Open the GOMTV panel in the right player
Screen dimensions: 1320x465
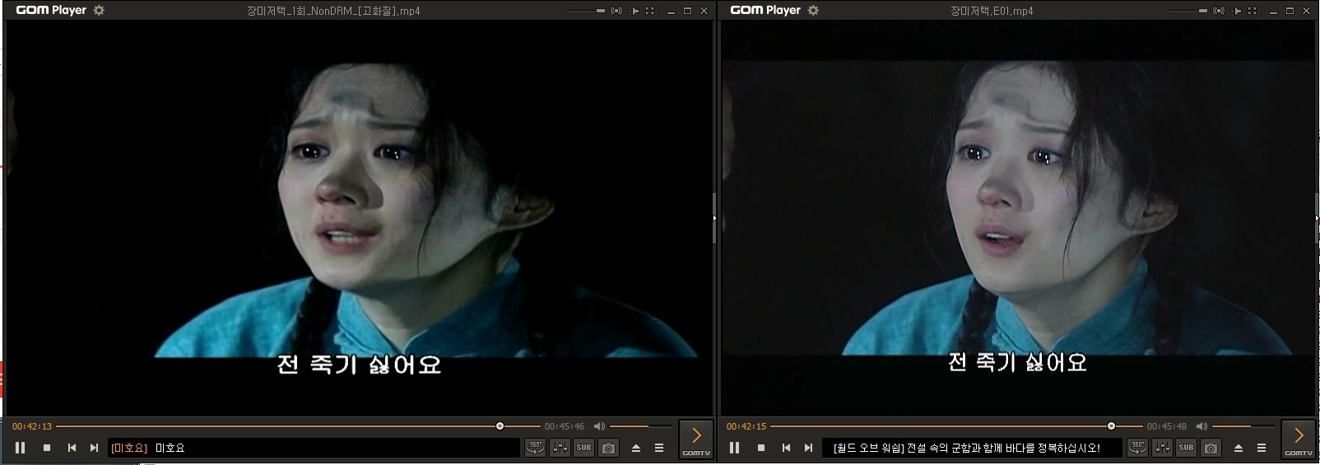(x=1299, y=439)
